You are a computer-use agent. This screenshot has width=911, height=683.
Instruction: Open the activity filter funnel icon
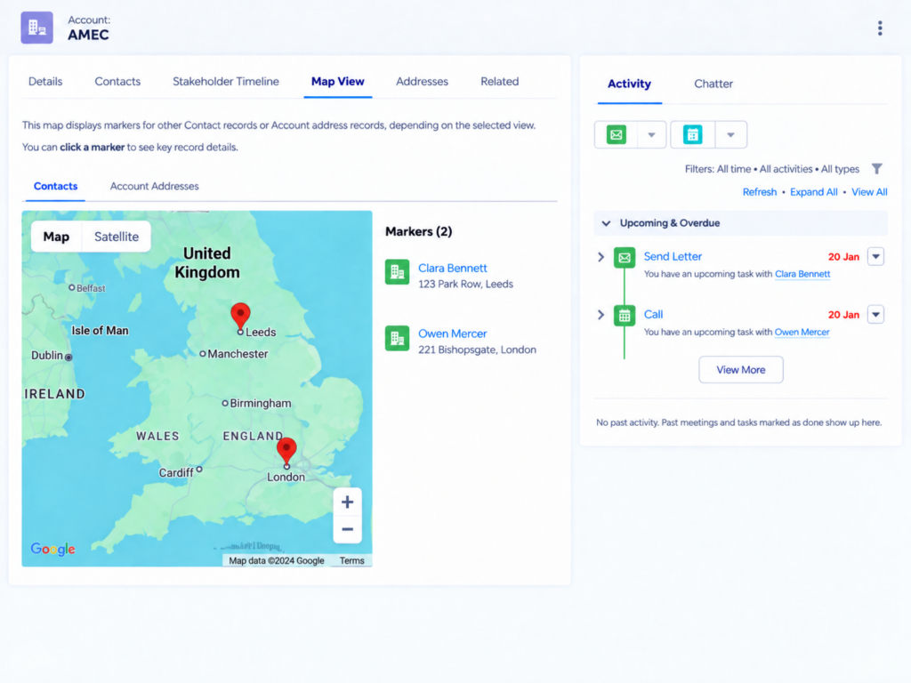(x=876, y=169)
